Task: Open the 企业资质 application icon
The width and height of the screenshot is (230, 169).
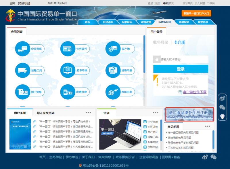Action: pyautogui.click(x=22, y=49)
